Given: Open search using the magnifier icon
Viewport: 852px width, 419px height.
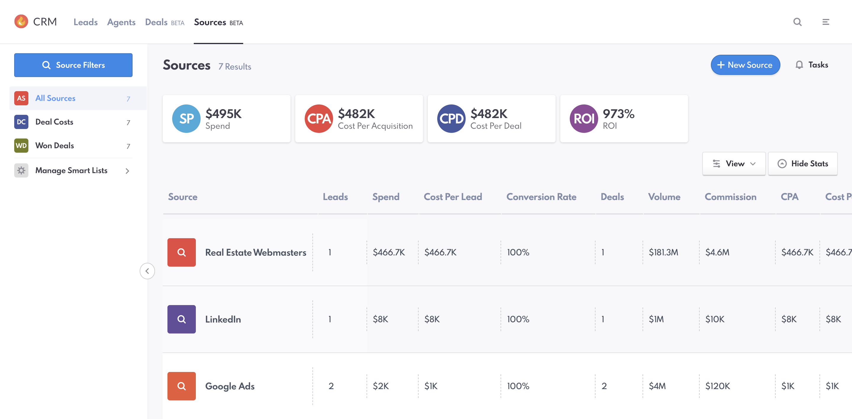Looking at the screenshot, I should pyautogui.click(x=798, y=22).
